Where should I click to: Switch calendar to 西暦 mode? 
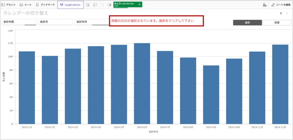click(x=277, y=23)
